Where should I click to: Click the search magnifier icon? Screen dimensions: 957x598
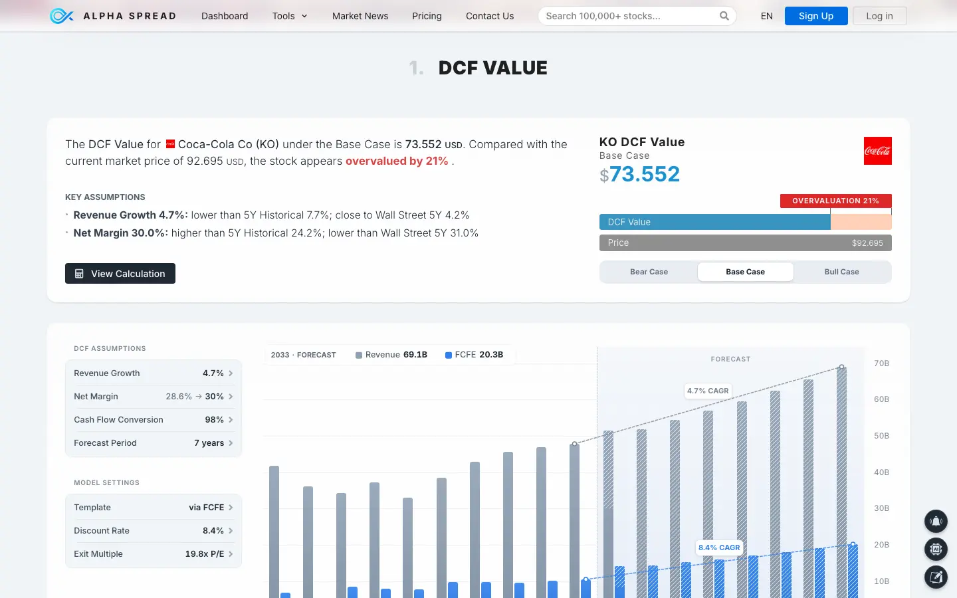pos(724,16)
